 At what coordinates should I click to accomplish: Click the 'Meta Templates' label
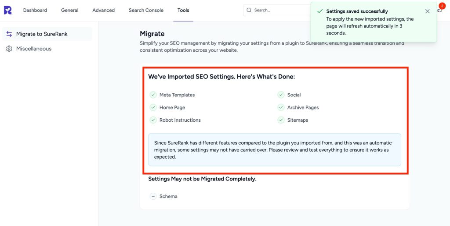(x=177, y=95)
